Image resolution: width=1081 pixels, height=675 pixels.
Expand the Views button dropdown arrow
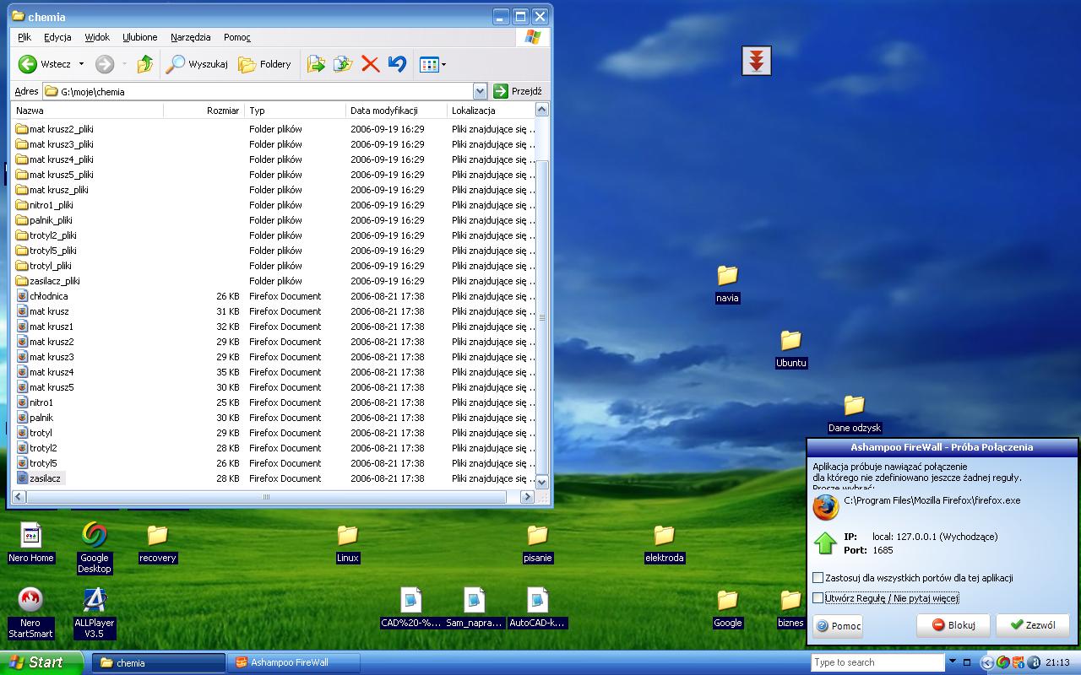(443, 64)
